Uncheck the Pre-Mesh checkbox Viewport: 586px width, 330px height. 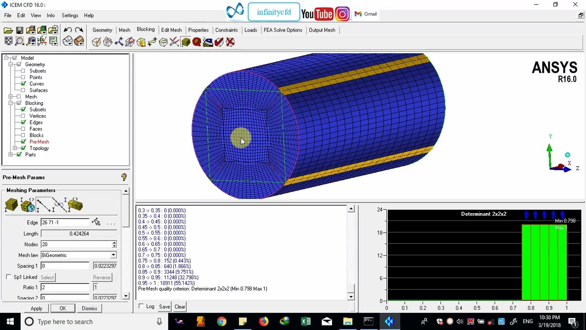[23, 142]
